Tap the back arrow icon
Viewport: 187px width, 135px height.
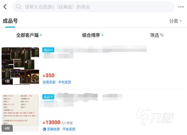[x=5, y=7]
